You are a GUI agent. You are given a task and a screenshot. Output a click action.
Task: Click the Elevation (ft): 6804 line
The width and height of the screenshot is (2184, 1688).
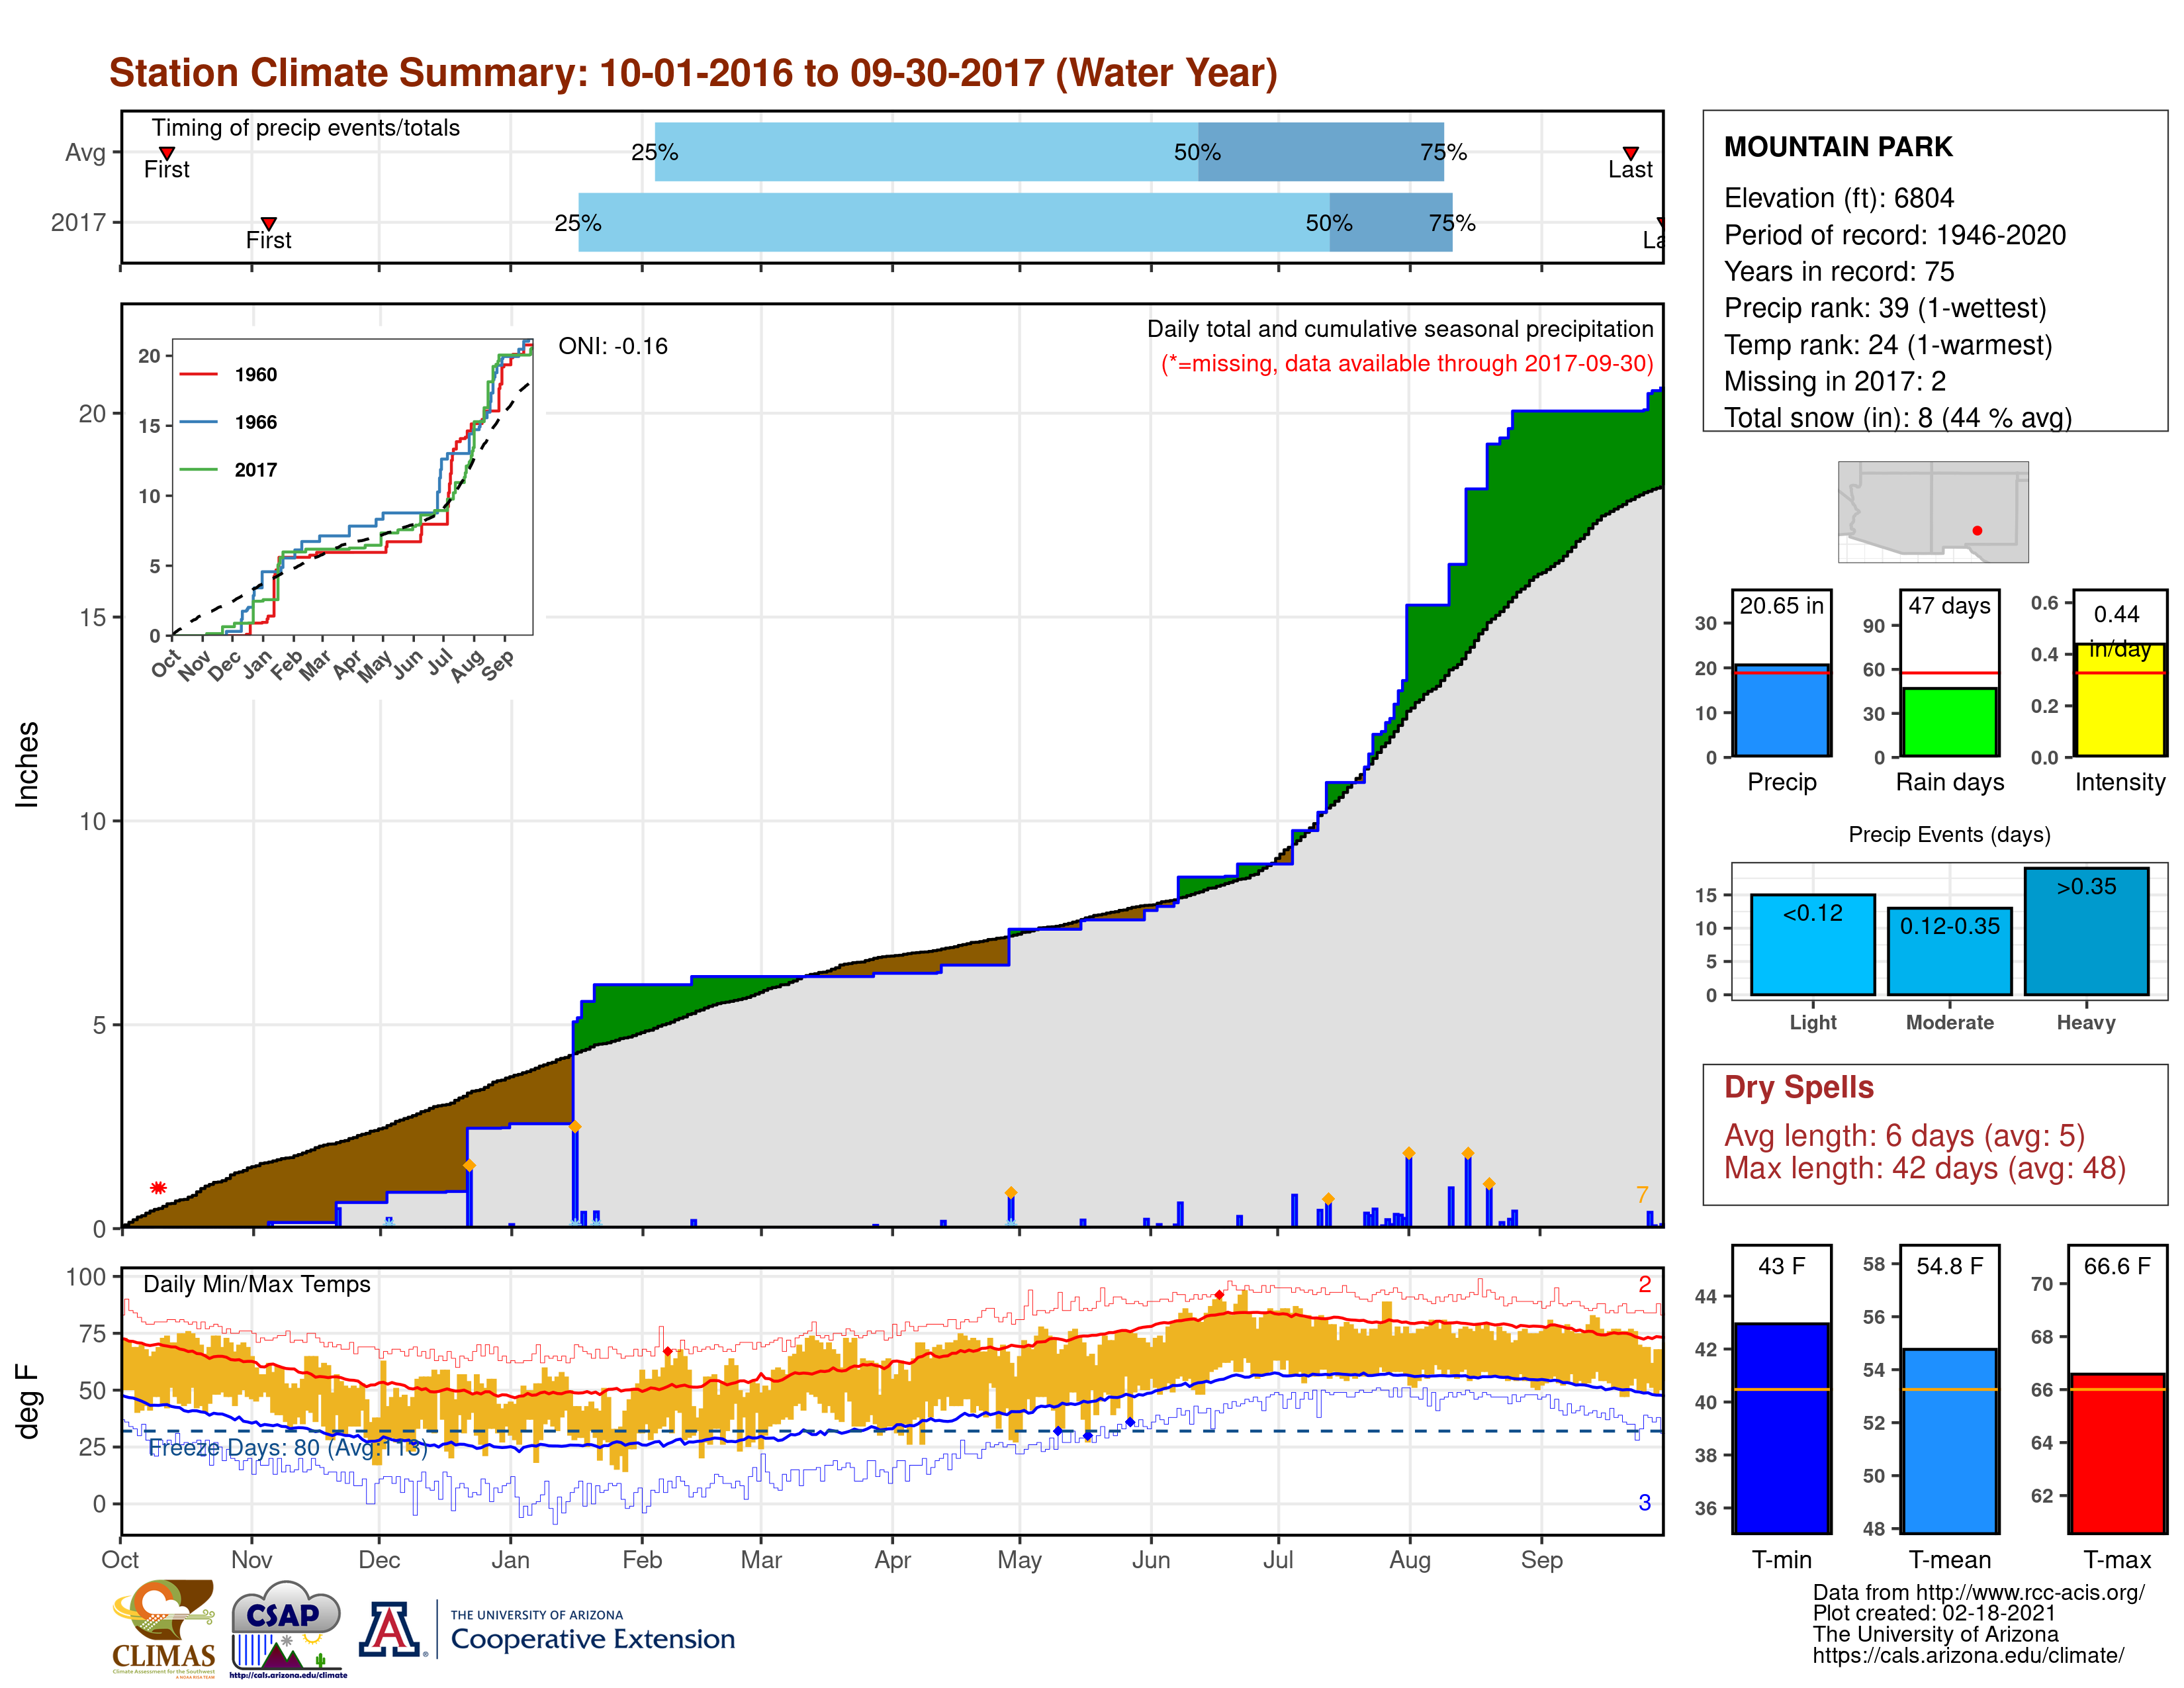point(1838,198)
